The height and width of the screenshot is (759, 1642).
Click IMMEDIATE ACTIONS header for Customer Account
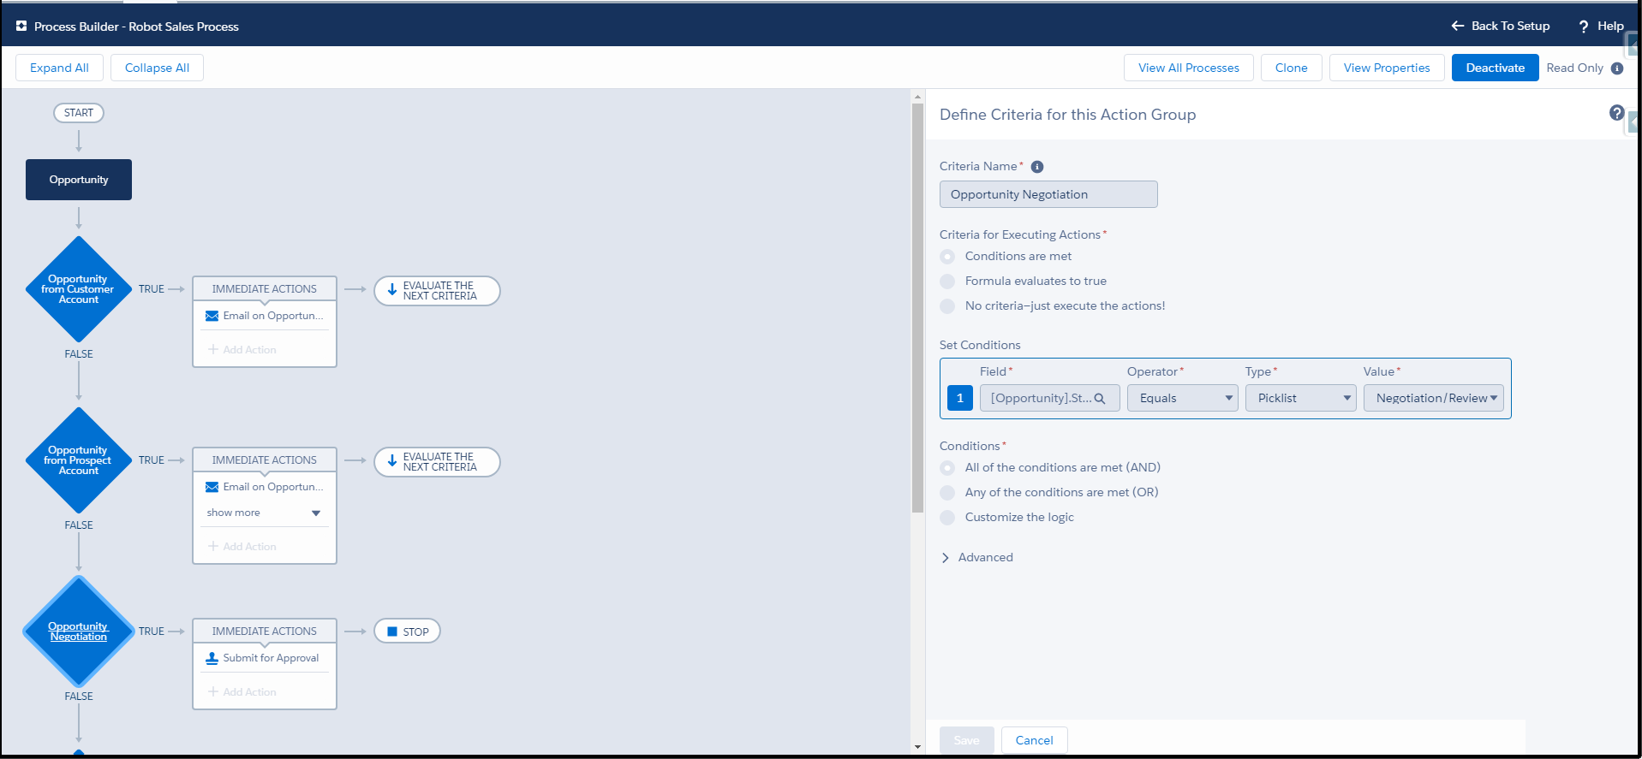265,289
